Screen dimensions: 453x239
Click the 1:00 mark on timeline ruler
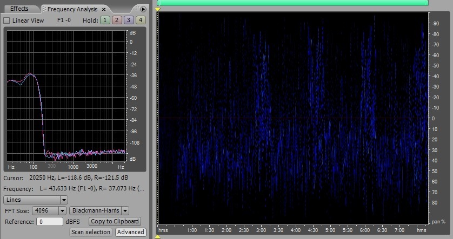pyautogui.click(x=192, y=230)
